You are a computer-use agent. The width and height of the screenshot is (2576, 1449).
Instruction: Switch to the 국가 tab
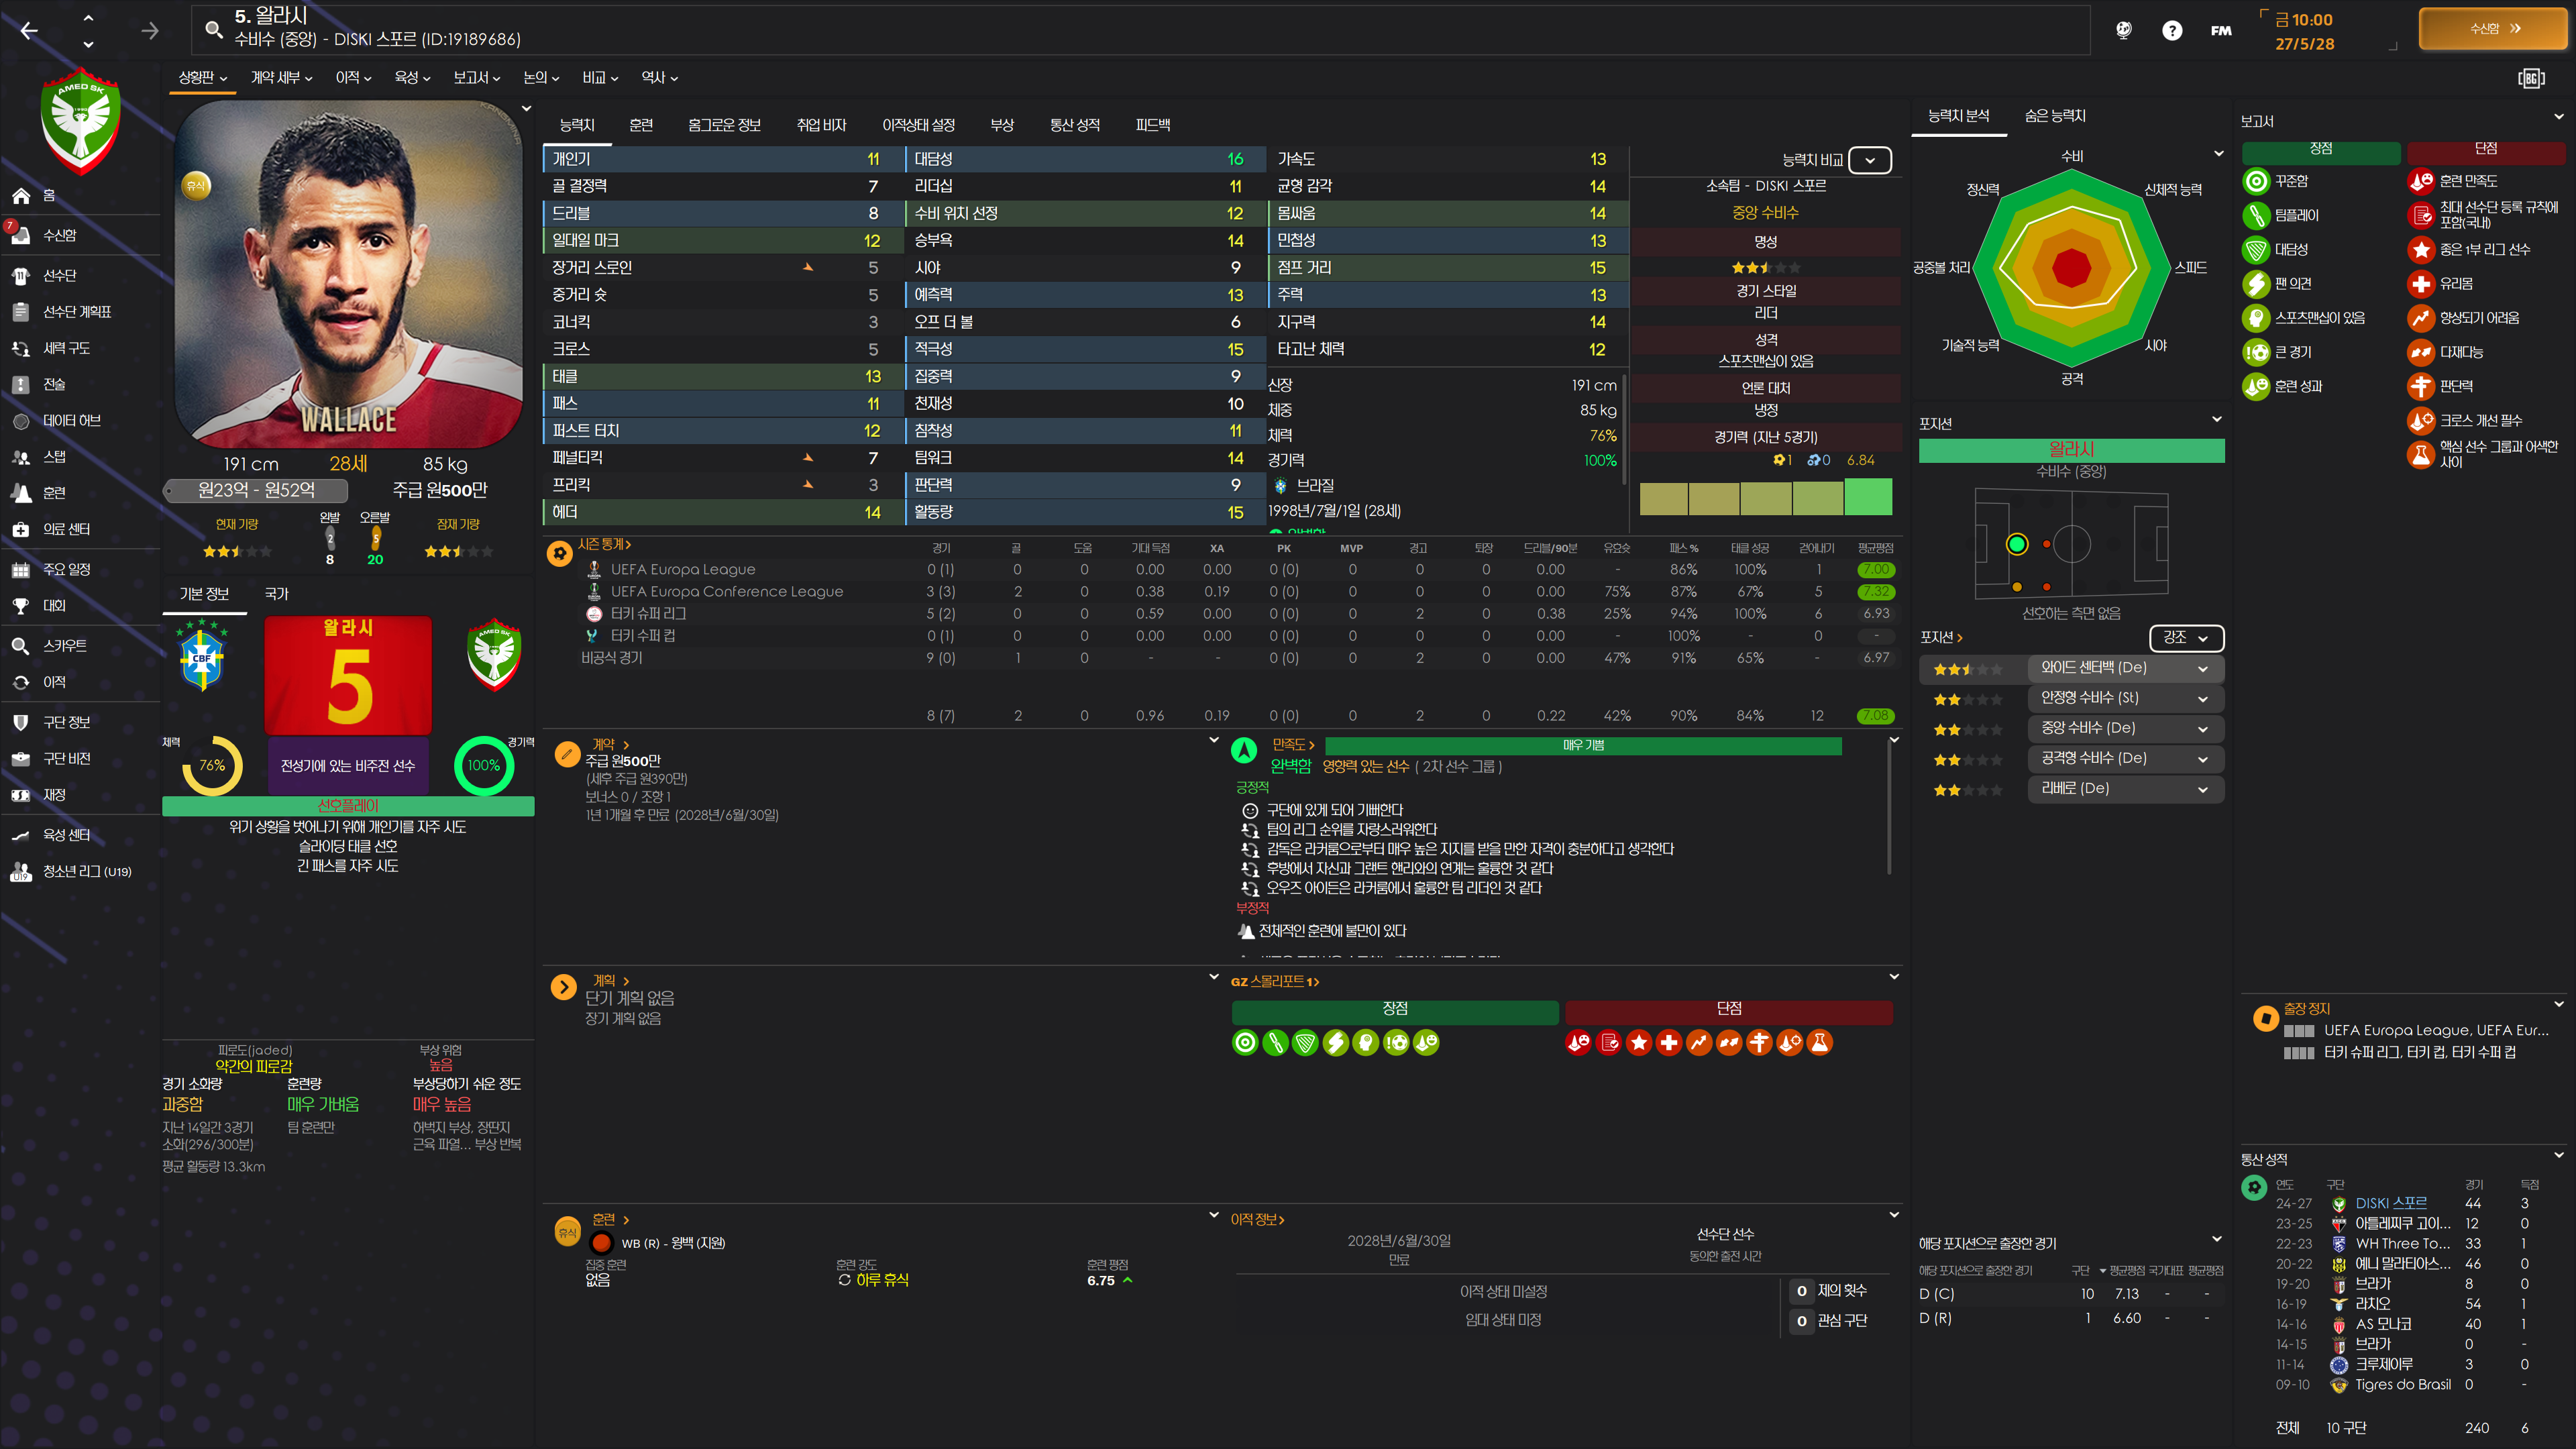(x=276, y=594)
